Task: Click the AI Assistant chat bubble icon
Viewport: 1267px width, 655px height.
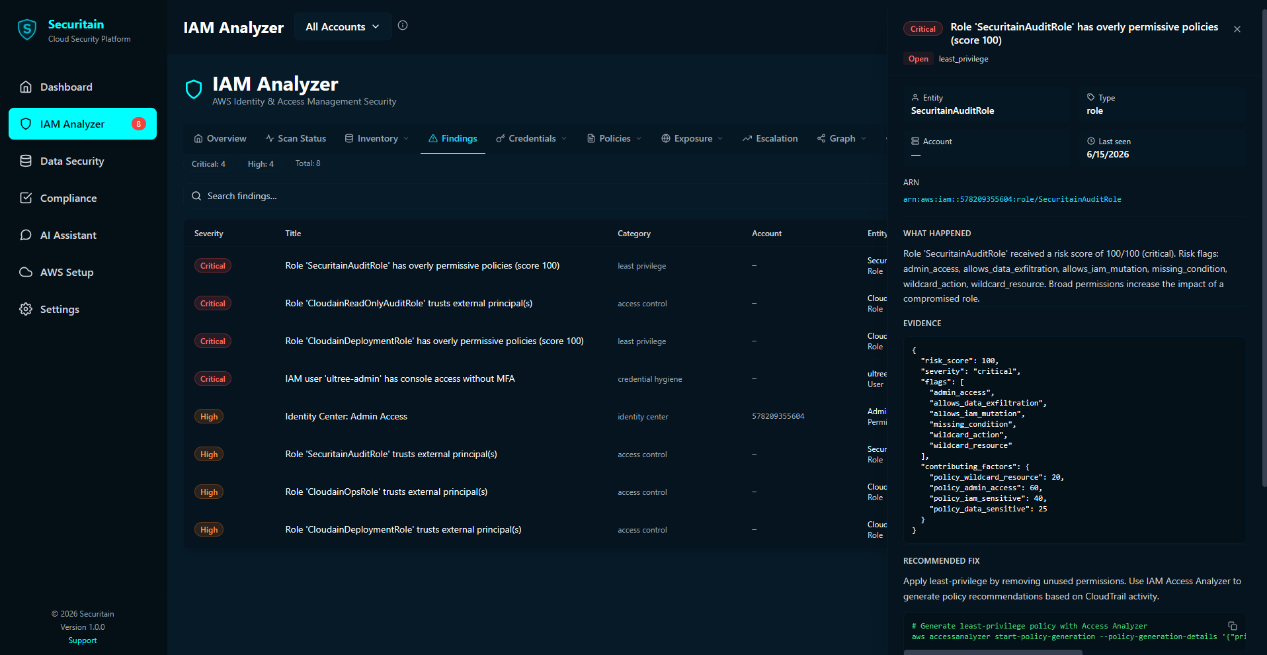Action: (26, 235)
